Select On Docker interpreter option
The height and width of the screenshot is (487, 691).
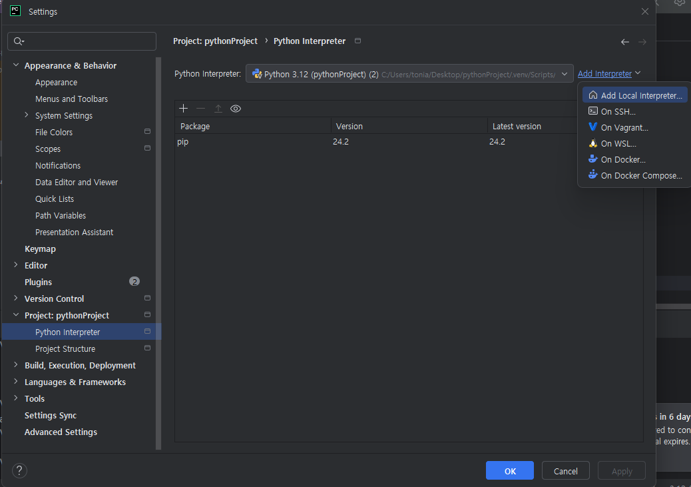[x=634, y=159]
